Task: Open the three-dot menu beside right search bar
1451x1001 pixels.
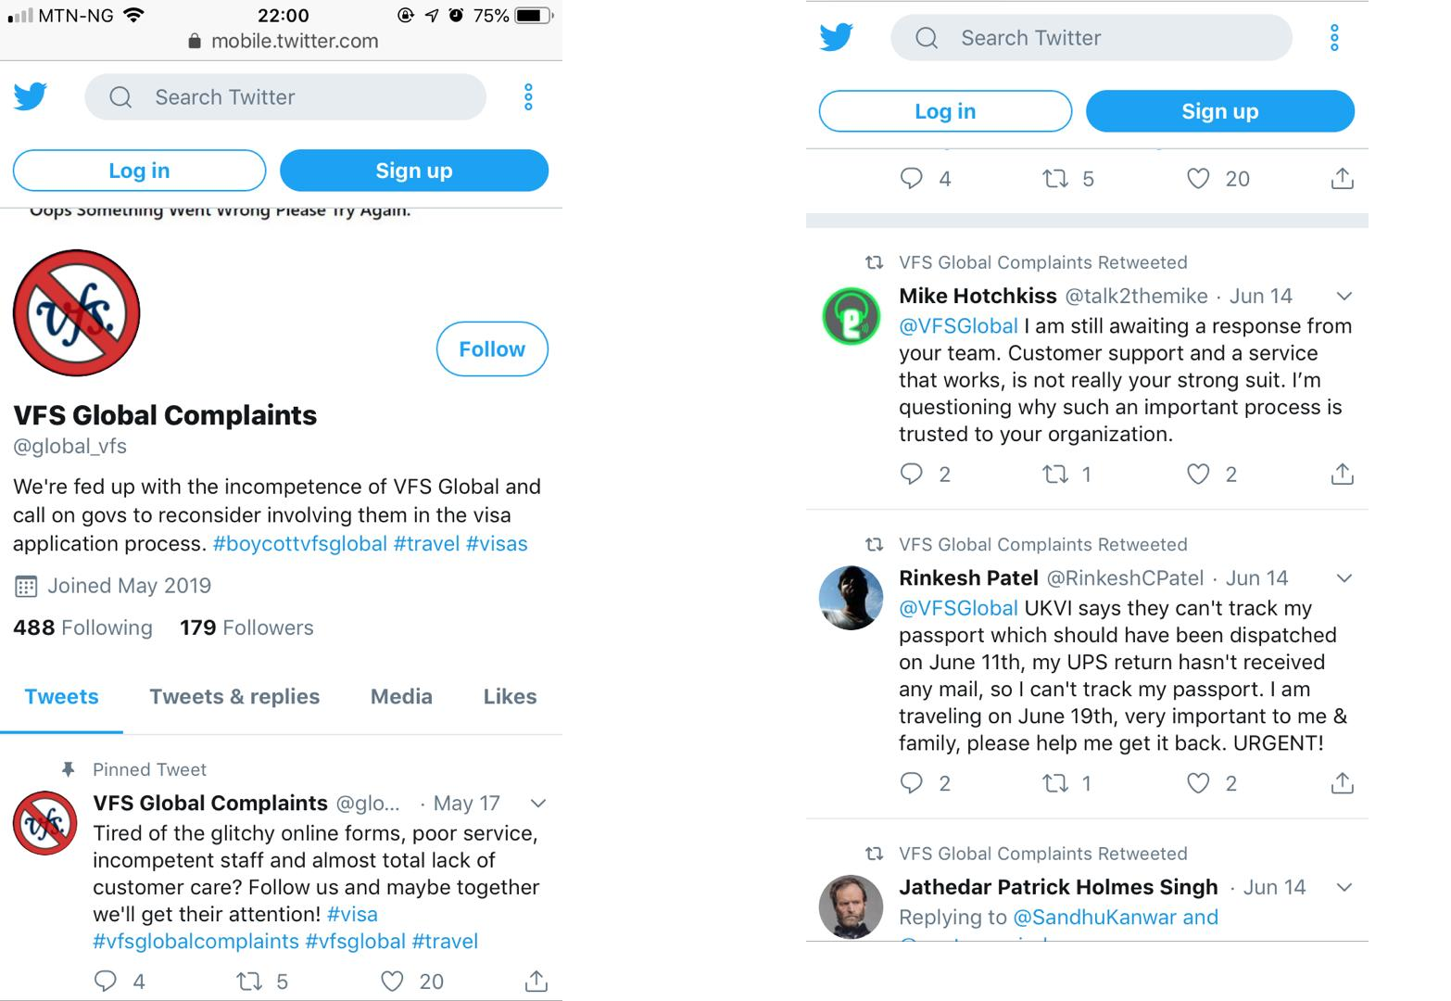Action: pyautogui.click(x=1334, y=38)
